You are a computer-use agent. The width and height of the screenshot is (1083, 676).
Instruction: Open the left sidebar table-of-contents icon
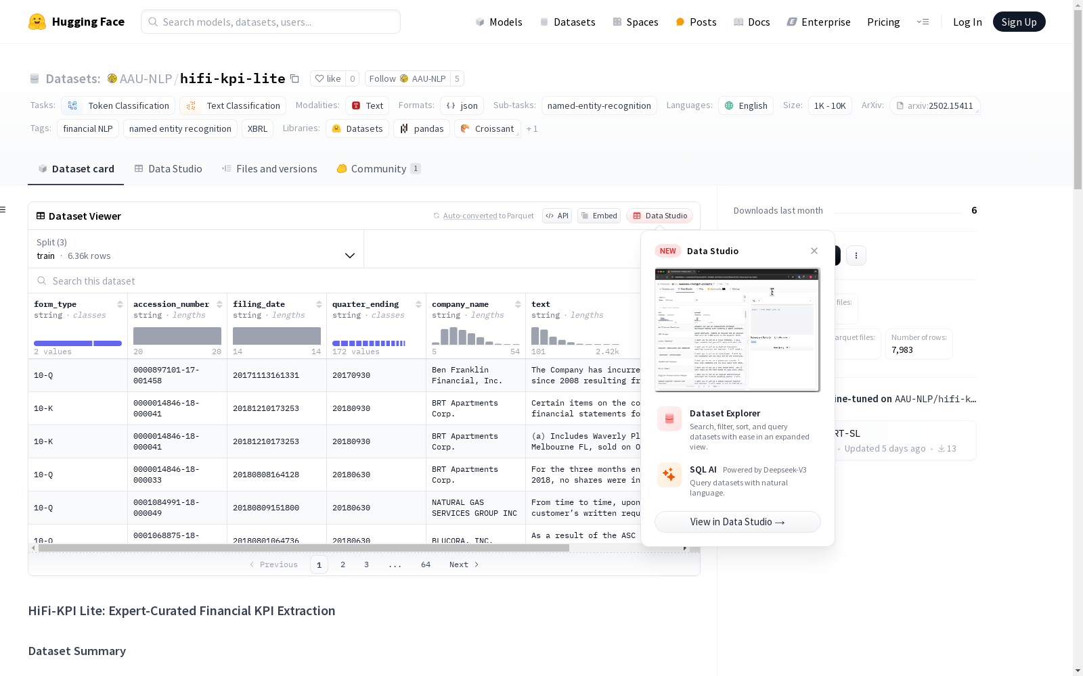point(3,210)
